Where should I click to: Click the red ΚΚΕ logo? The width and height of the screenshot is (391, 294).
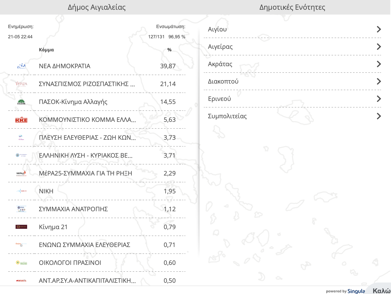click(x=21, y=120)
